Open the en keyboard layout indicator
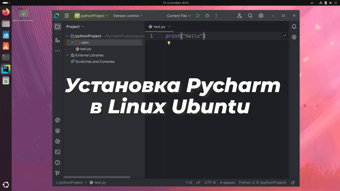340x191 pixels. [312, 3]
